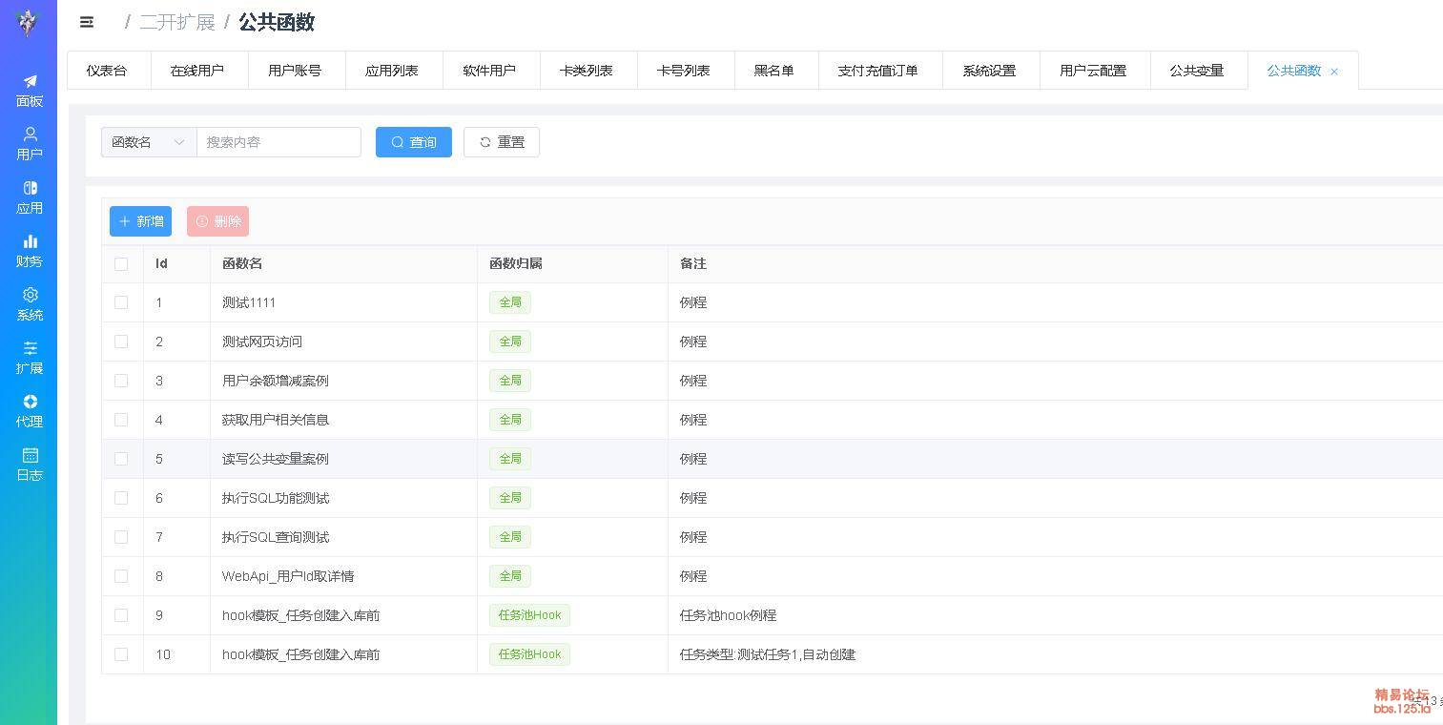Select the 扩展 extension sidebar icon
1443x725 pixels.
30,357
